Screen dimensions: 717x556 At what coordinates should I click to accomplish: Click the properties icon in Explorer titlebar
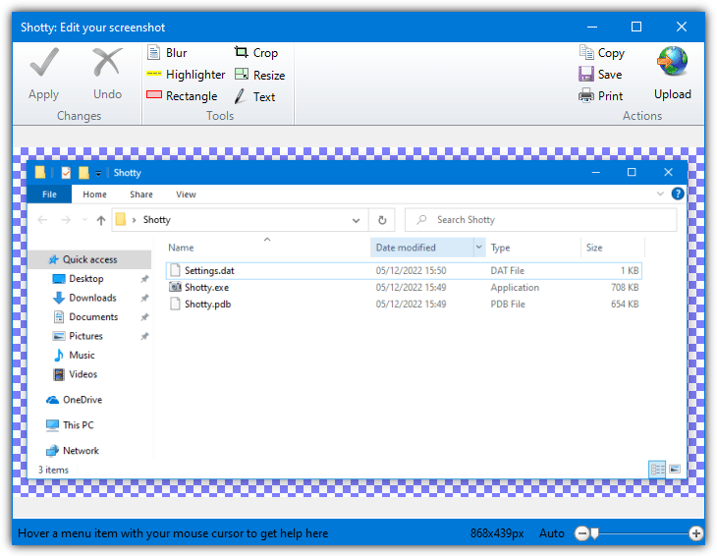pos(66,173)
